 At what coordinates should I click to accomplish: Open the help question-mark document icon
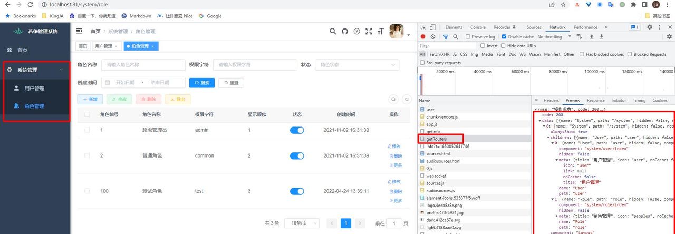357,32
